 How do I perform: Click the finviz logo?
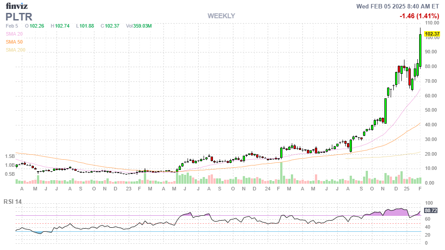point(17,6)
